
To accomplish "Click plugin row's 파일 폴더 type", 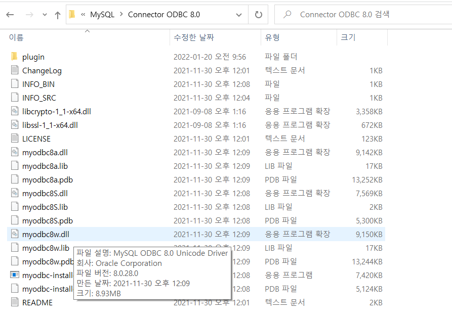I will (x=281, y=57).
